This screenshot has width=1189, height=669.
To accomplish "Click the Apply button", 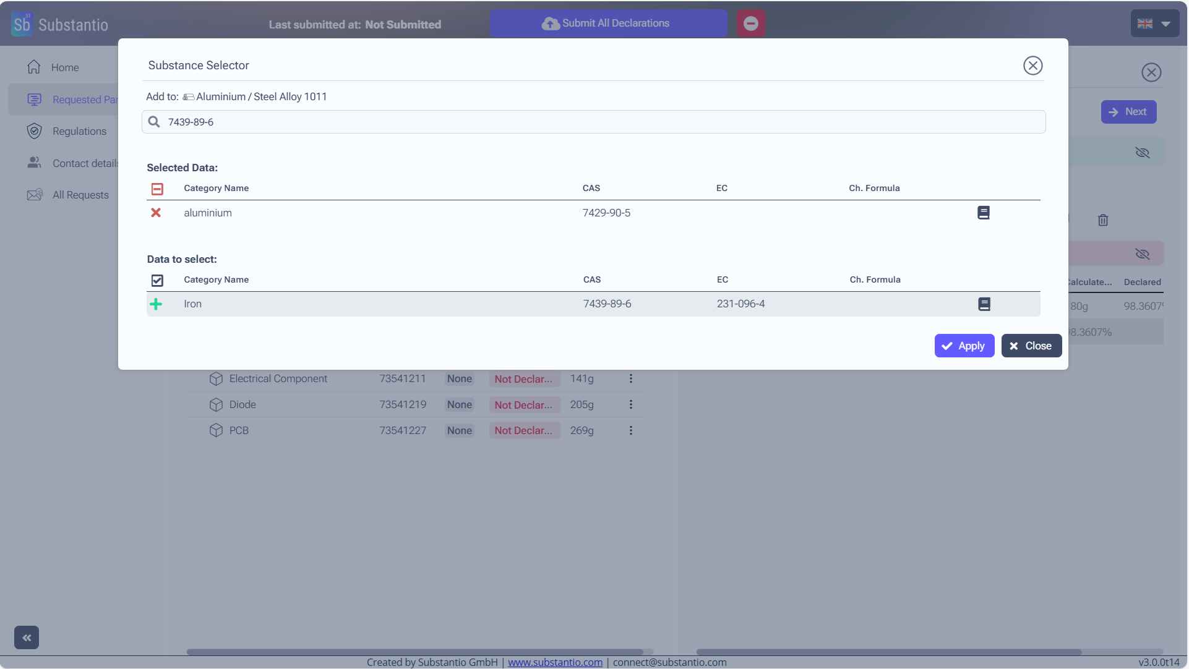I will coord(964,346).
